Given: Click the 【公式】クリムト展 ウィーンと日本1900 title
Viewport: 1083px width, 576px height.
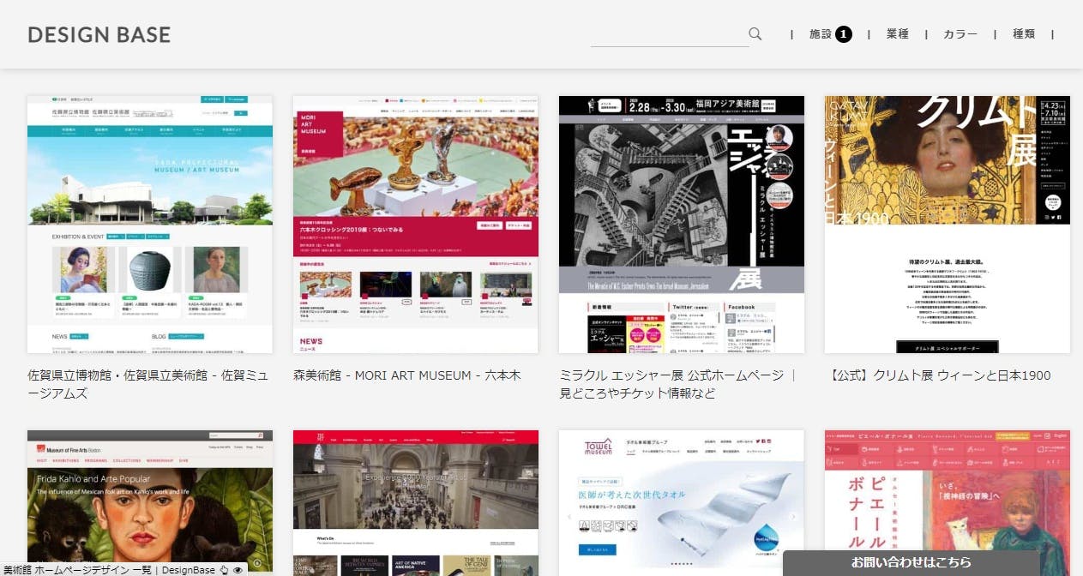Looking at the screenshot, I should point(937,375).
